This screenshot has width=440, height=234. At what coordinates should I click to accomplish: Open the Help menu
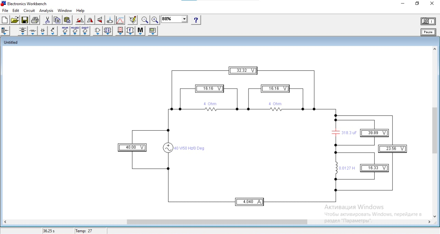pyautogui.click(x=80, y=11)
